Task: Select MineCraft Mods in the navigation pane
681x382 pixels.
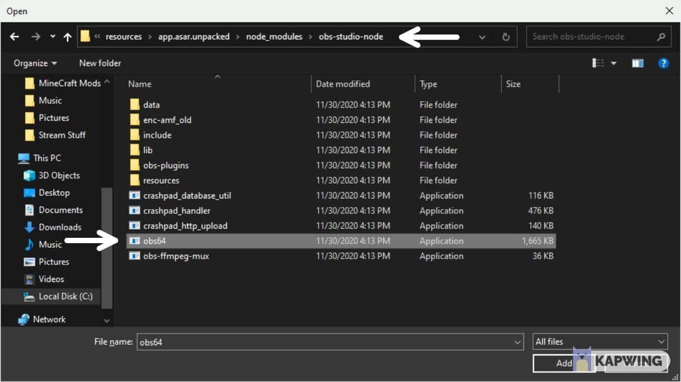Action: tap(63, 84)
